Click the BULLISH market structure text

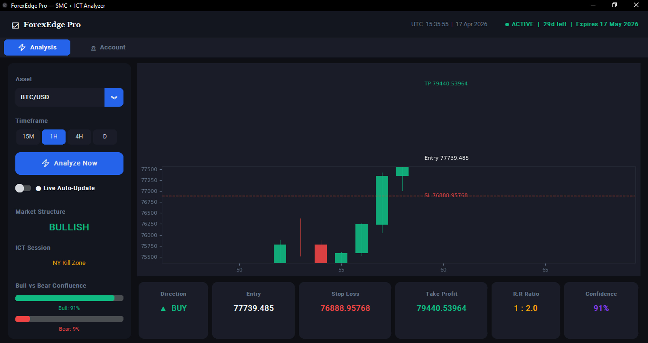[x=69, y=227]
